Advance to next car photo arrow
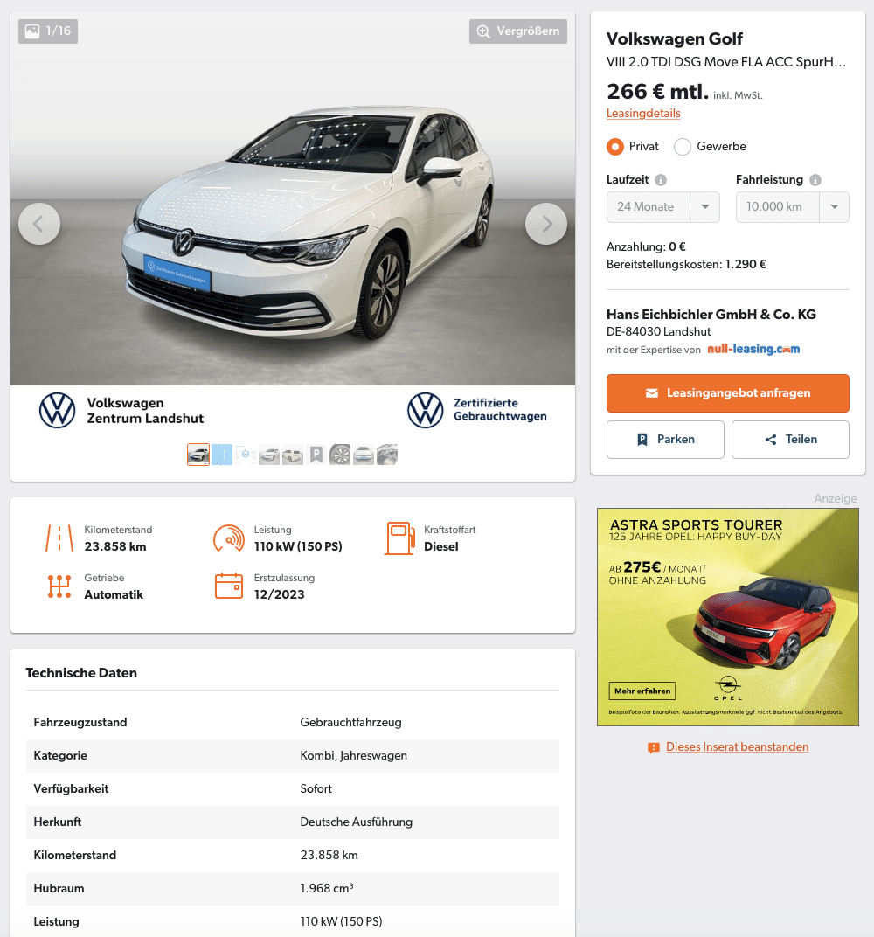Screen dimensions: 874x937 point(546,224)
